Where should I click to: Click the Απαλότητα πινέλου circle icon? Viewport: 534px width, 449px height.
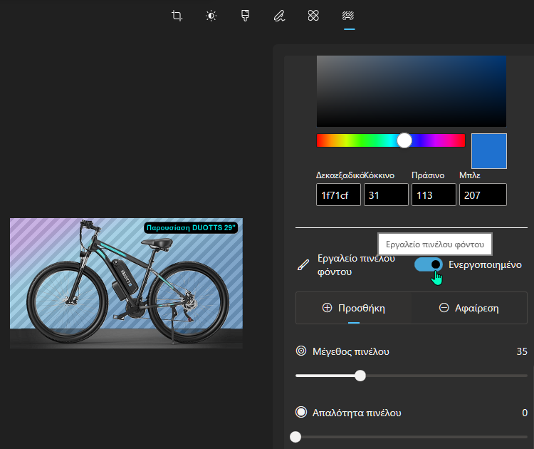tap(301, 413)
